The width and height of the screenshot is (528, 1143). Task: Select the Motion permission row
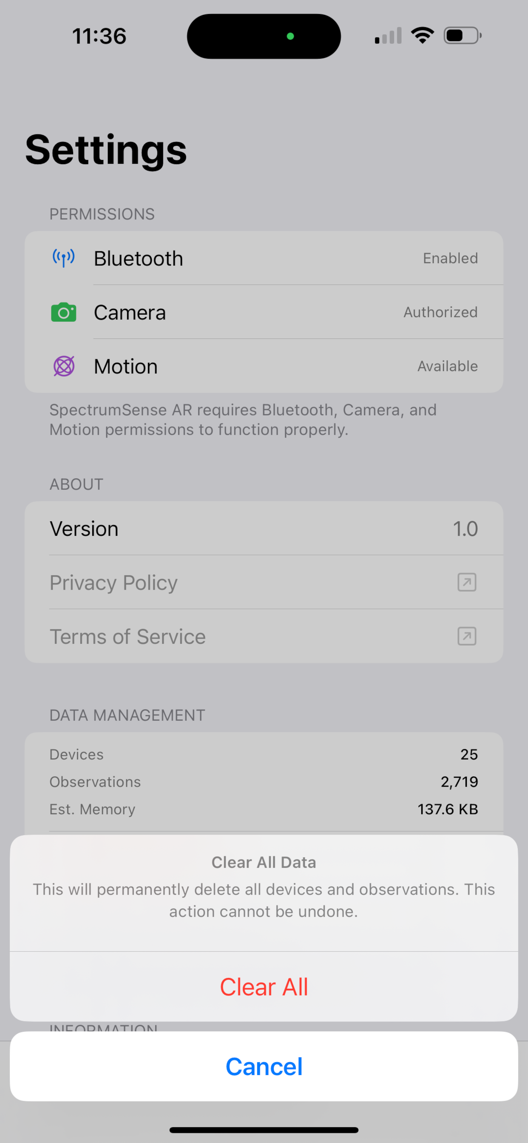coord(264,366)
